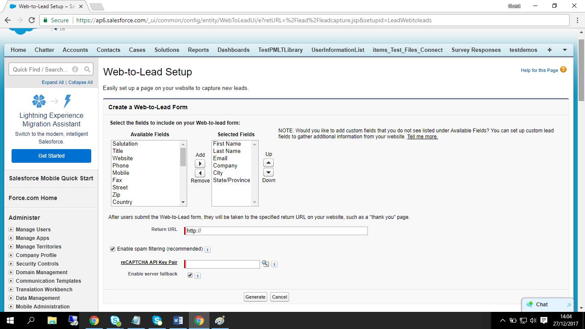585x329 pixels.
Task: Open Windows Start menu
Action: tap(10, 320)
